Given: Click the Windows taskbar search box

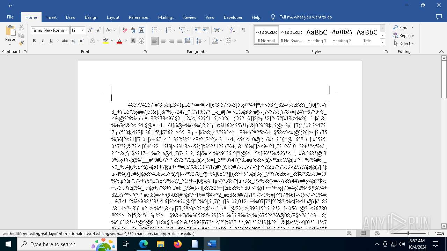Looking at the screenshot, I should (x=67, y=244).
